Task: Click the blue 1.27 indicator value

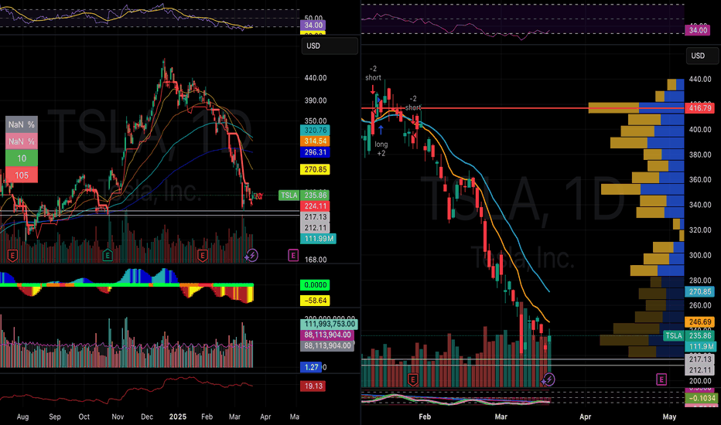Action: tap(311, 368)
